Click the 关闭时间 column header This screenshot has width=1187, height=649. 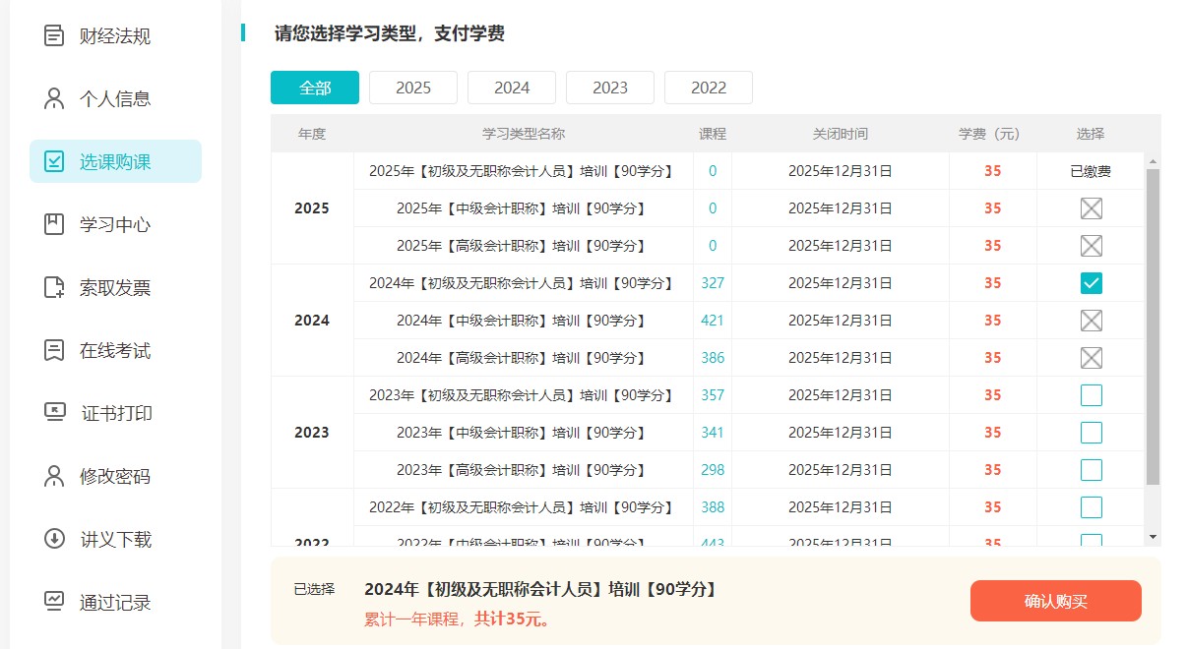pyautogui.click(x=841, y=134)
